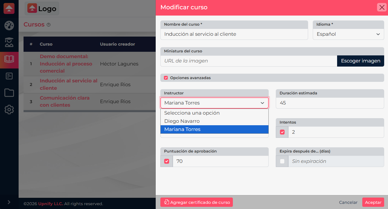This screenshot has height=209, width=388.
Task: Click the Nombre del curso field
Action: [x=234, y=34]
